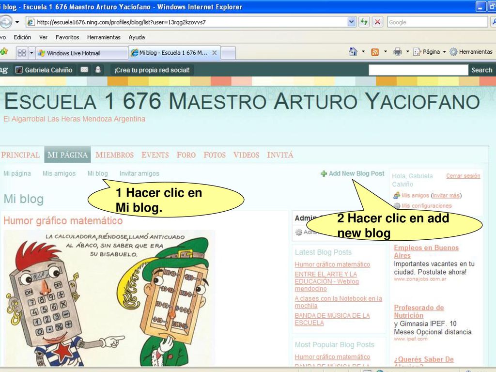Click the Ning Search button
The height and width of the screenshot is (372, 496).
(482, 70)
